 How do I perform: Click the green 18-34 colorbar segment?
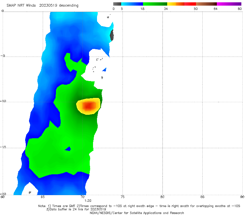point(155,4)
